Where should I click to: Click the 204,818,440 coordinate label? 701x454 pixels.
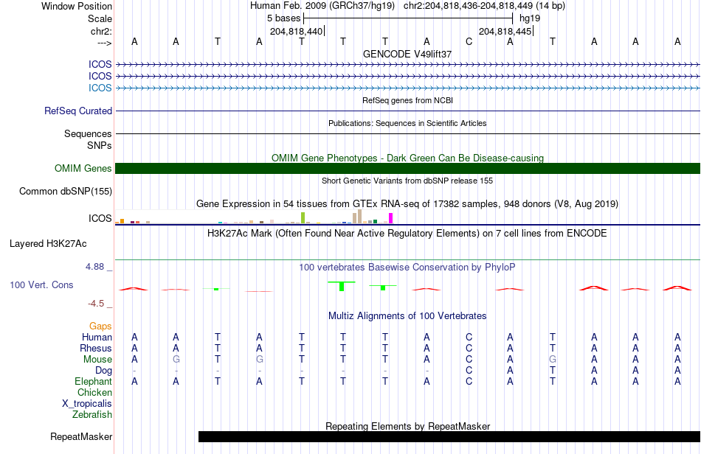[x=297, y=31]
